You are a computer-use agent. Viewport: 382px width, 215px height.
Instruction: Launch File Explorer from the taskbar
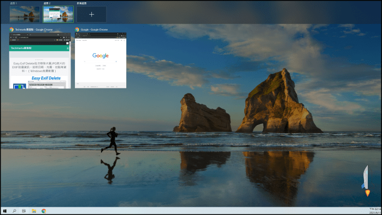click(x=34, y=211)
